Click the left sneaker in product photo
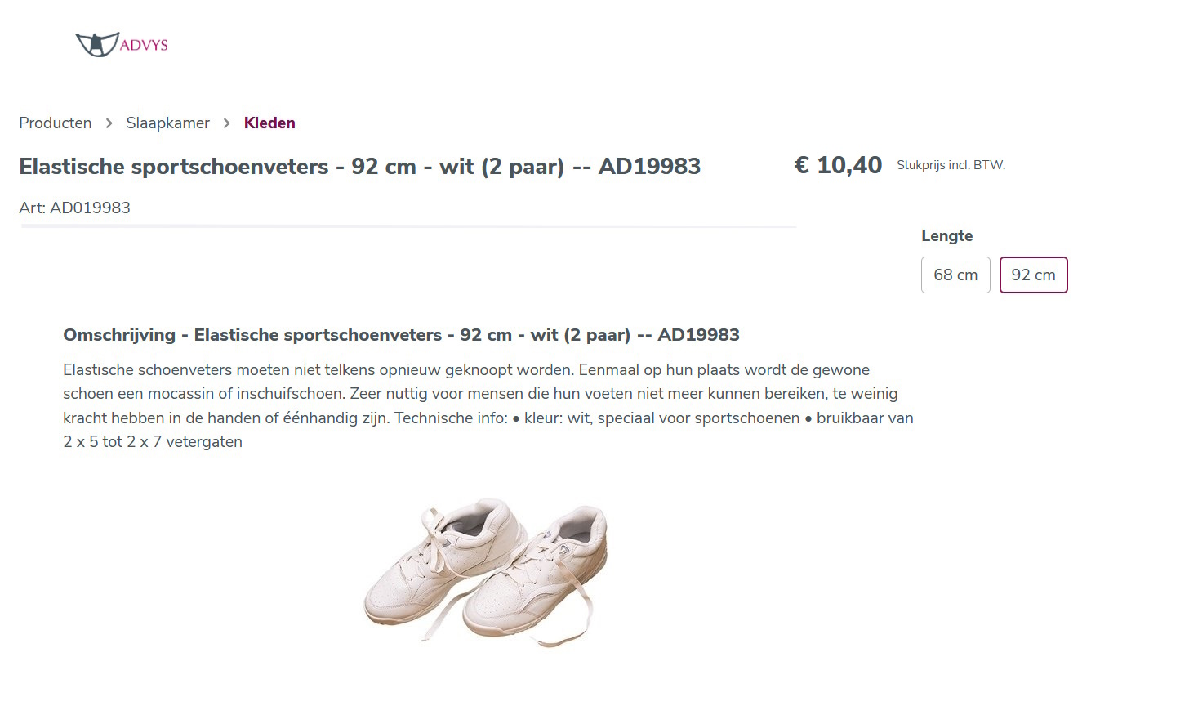 click(433, 564)
